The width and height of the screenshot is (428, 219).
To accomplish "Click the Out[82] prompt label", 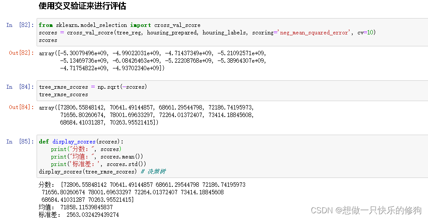I will coord(21,53).
